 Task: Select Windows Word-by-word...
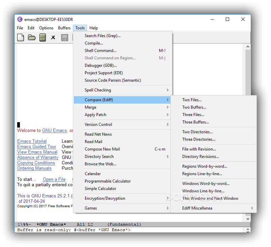[x=214, y=184]
